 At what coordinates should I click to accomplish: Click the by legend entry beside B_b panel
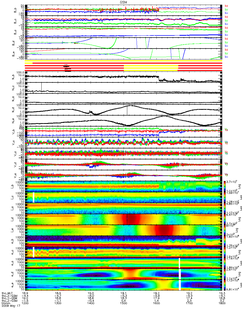click(226, 9)
